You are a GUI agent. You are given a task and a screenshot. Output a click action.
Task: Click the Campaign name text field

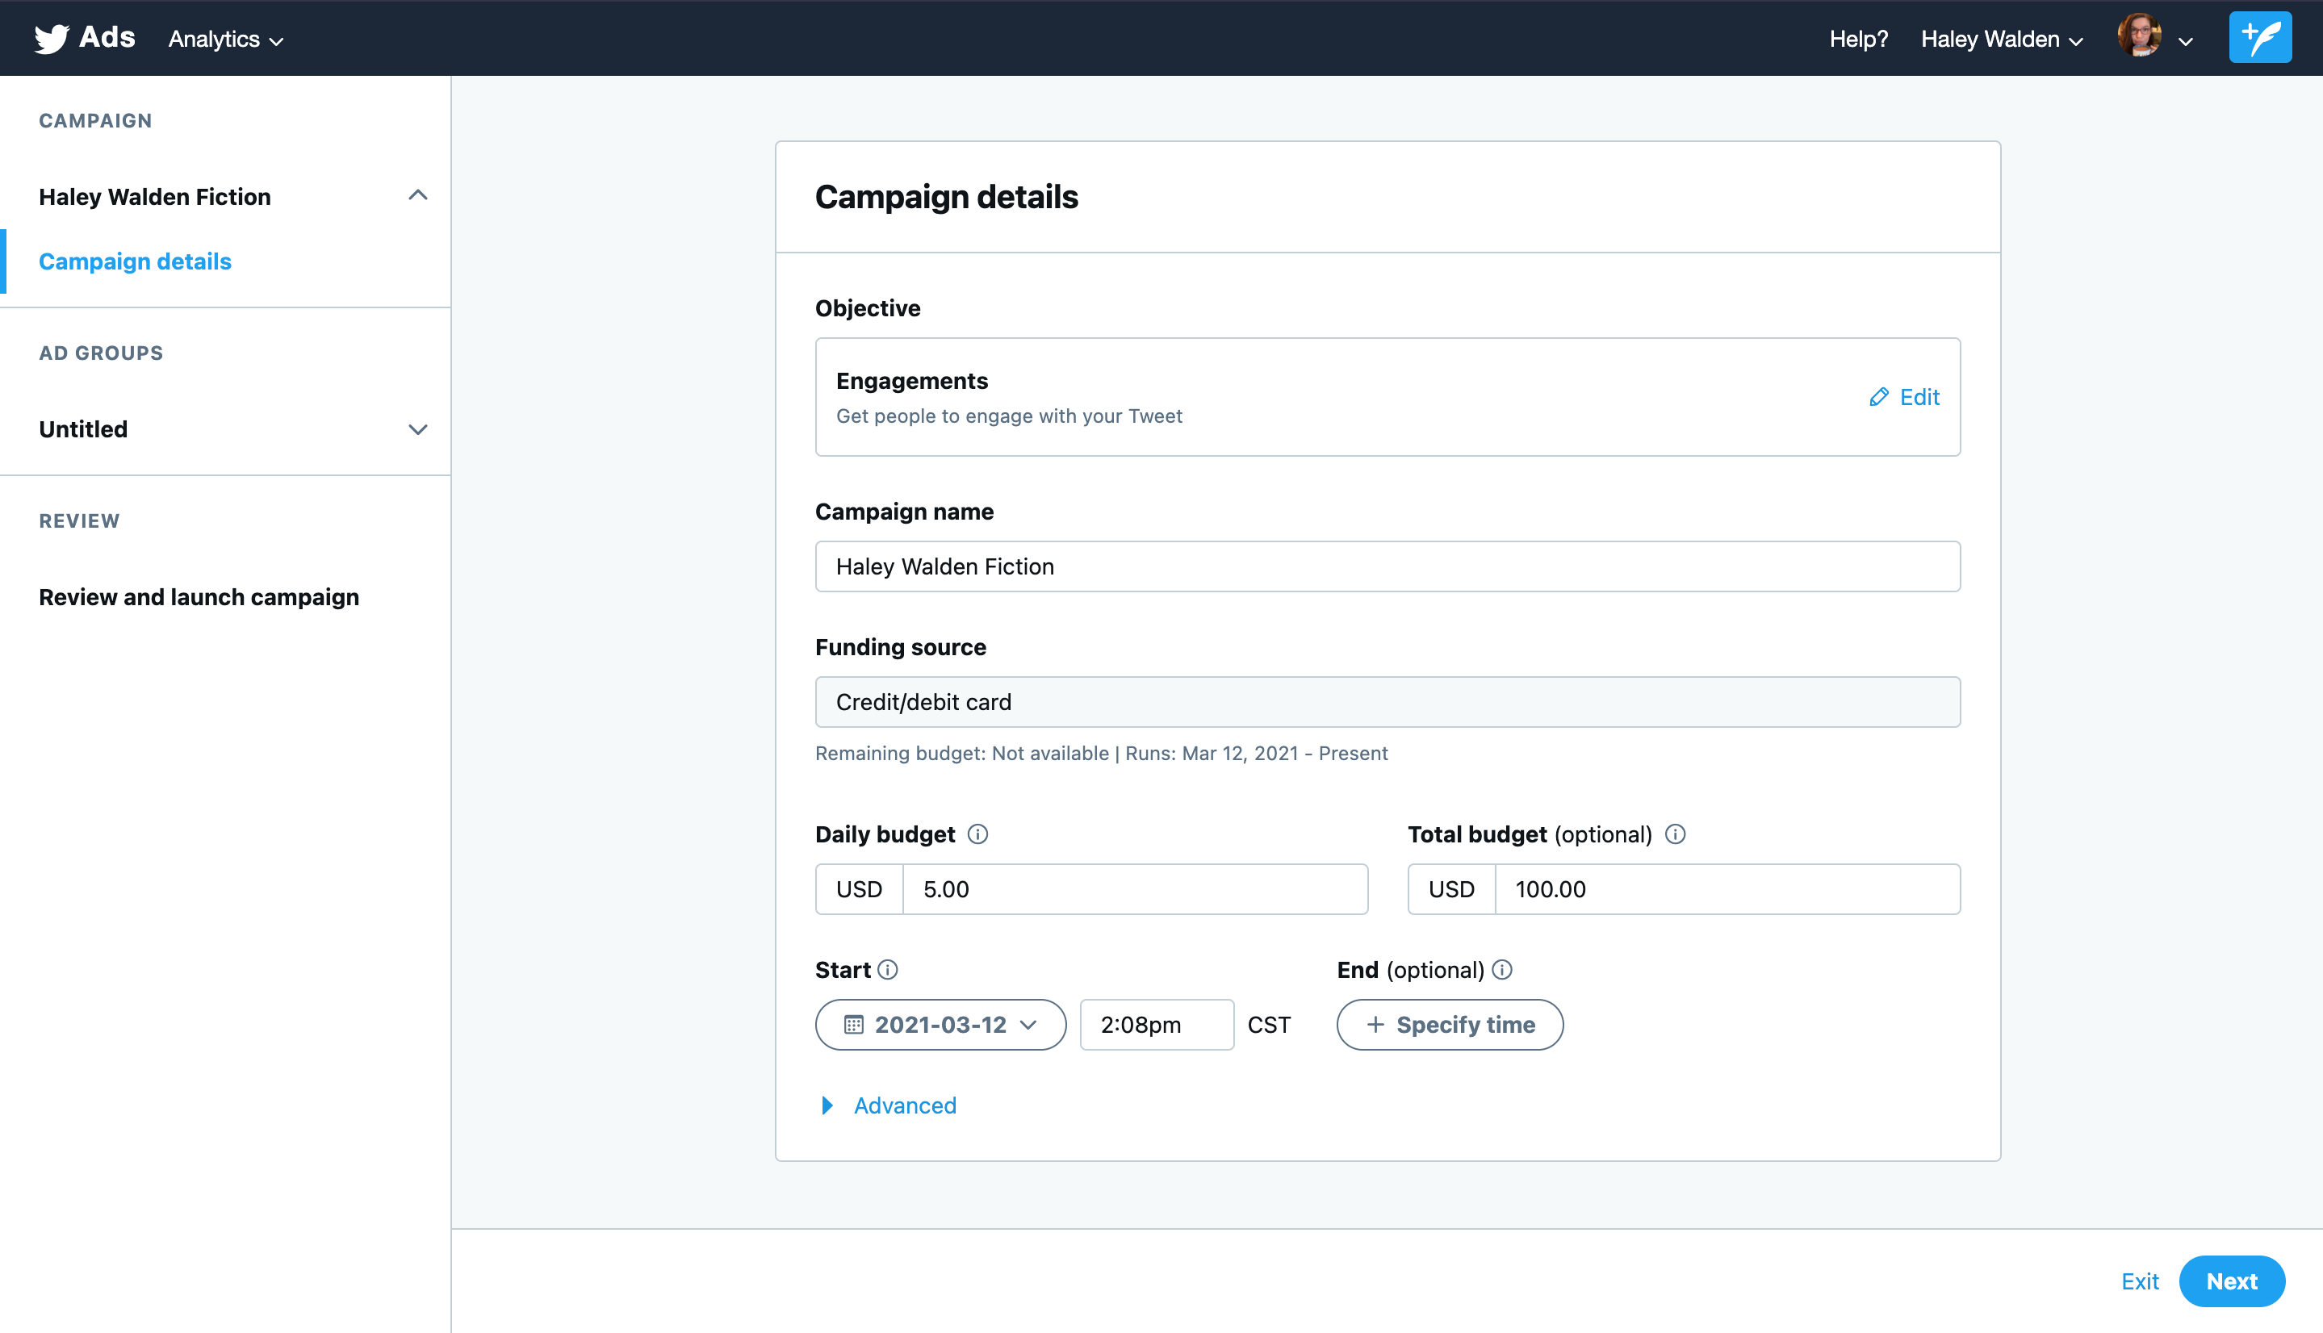pos(1388,566)
